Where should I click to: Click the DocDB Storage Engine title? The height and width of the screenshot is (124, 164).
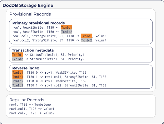(28, 5)
